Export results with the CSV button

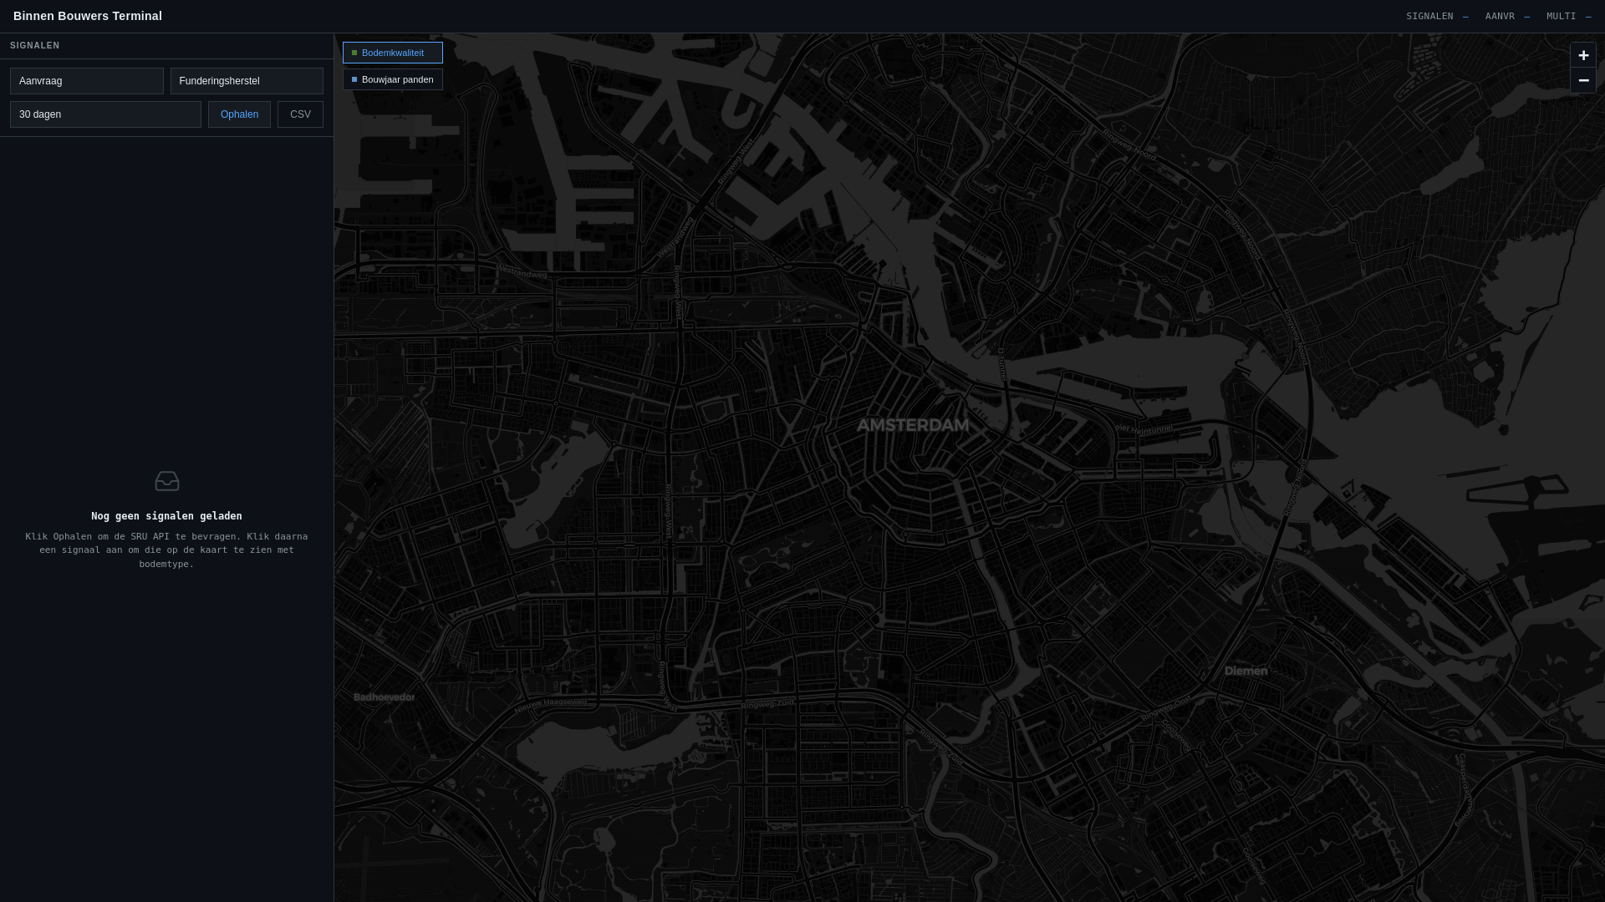tap(300, 114)
